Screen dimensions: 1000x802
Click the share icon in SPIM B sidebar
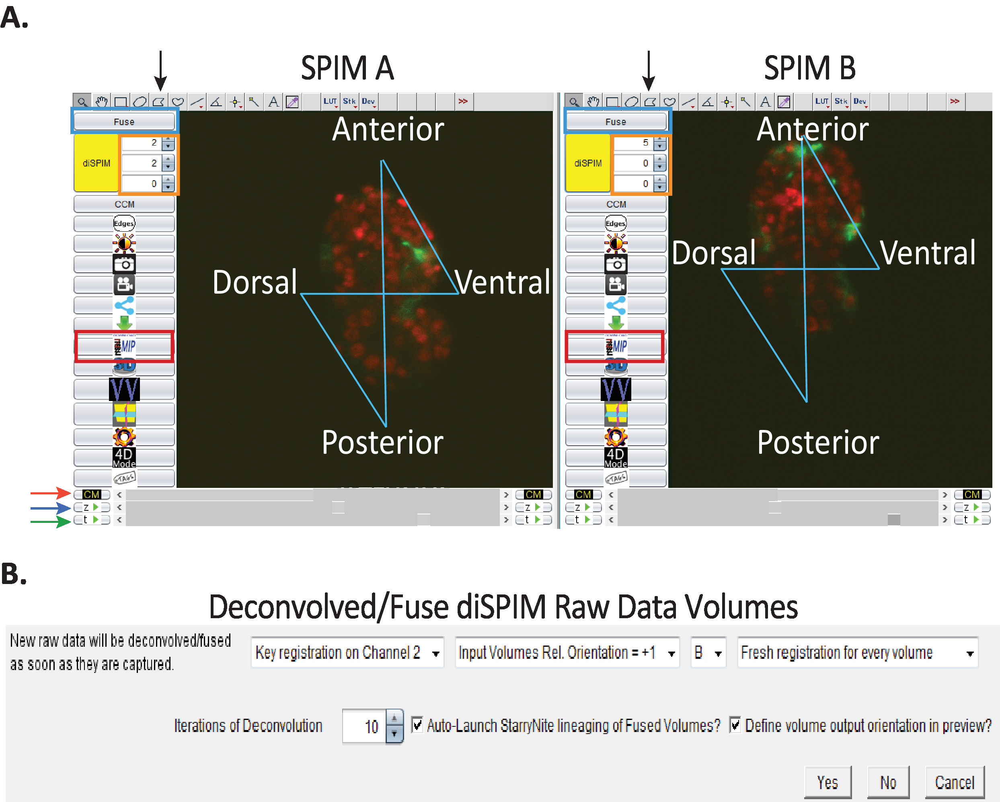(616, 305)
